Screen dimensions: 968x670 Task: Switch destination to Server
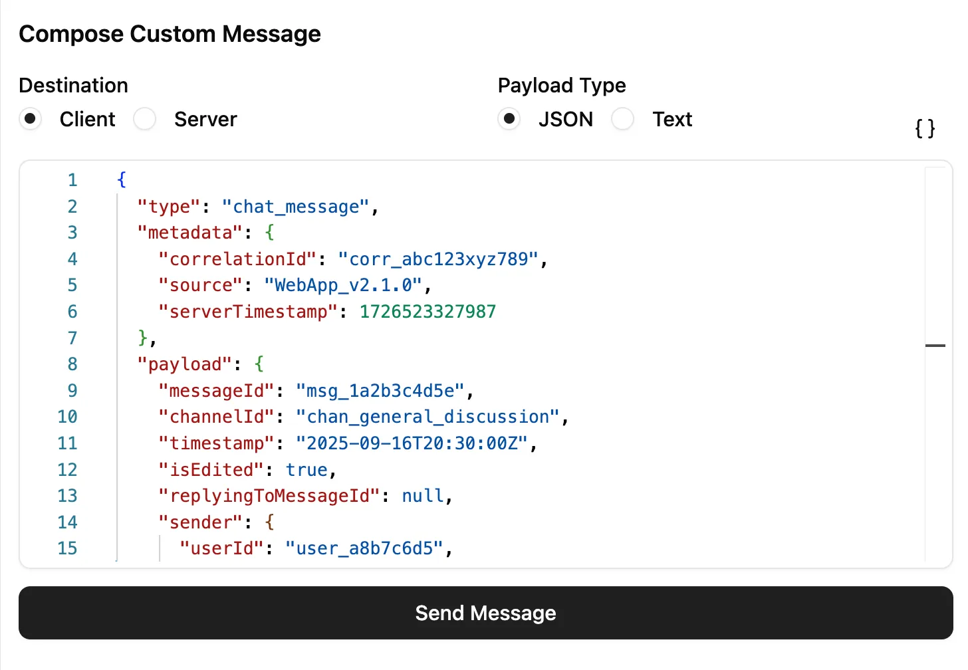click(x=145, y=119)
